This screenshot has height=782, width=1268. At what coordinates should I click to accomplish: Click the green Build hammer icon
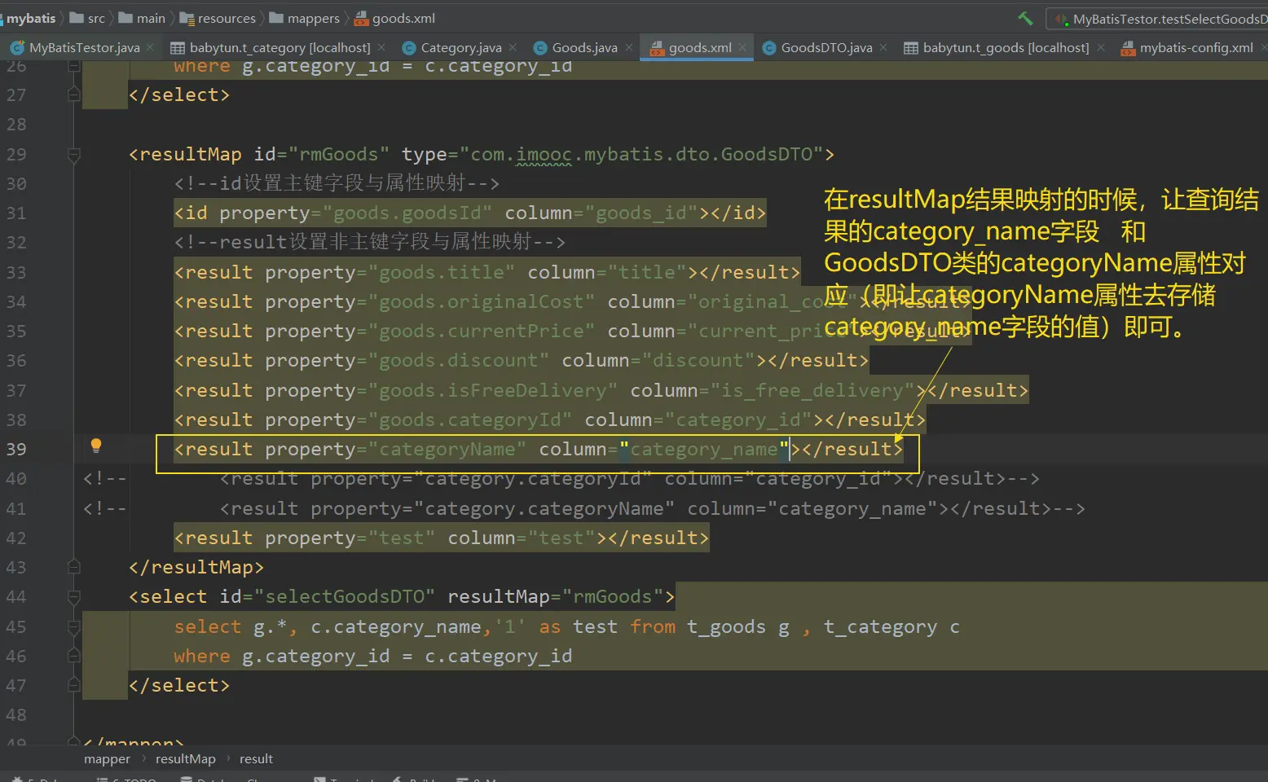point(1025,18)
